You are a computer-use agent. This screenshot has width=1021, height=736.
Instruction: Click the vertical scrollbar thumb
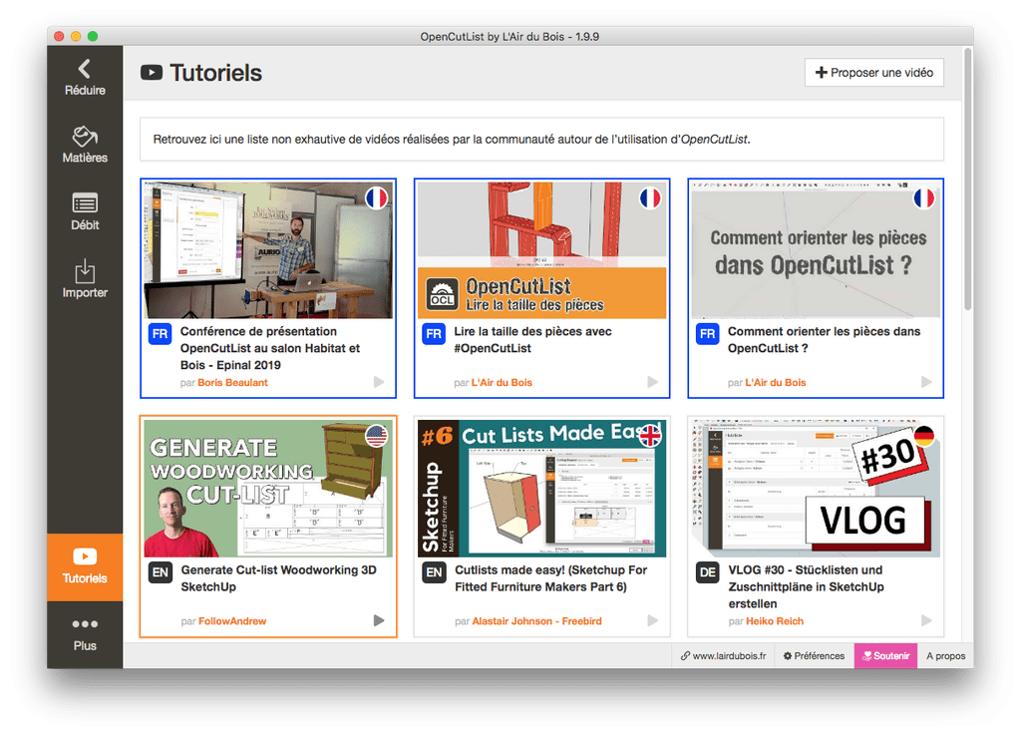click(x=967, y=180)
